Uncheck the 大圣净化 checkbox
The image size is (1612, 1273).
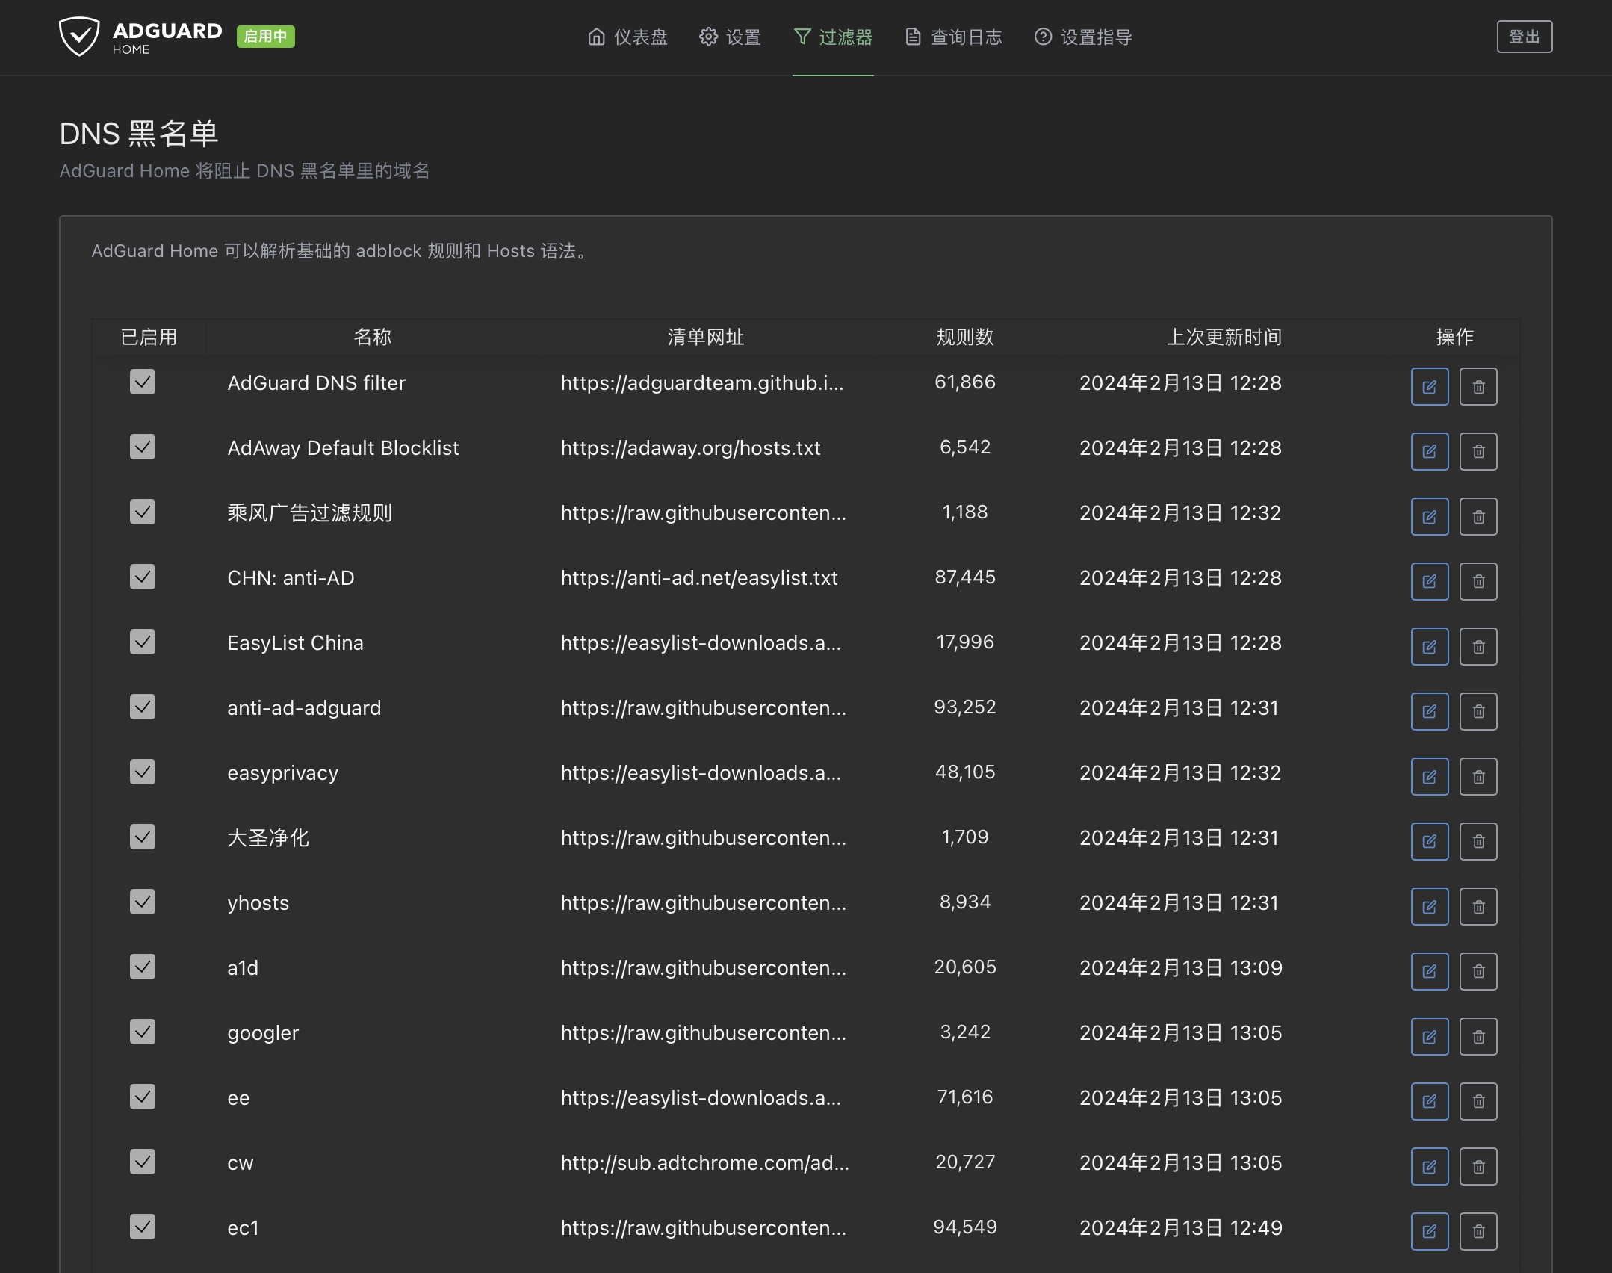point(143,837)
